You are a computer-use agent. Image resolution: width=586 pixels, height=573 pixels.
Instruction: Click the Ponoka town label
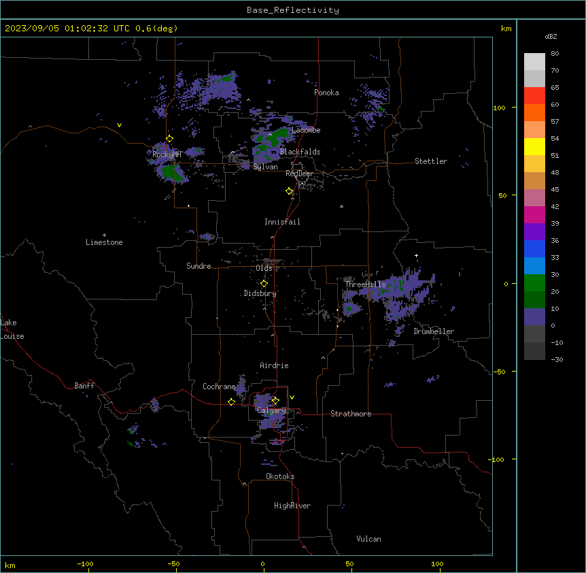(326, 93)
